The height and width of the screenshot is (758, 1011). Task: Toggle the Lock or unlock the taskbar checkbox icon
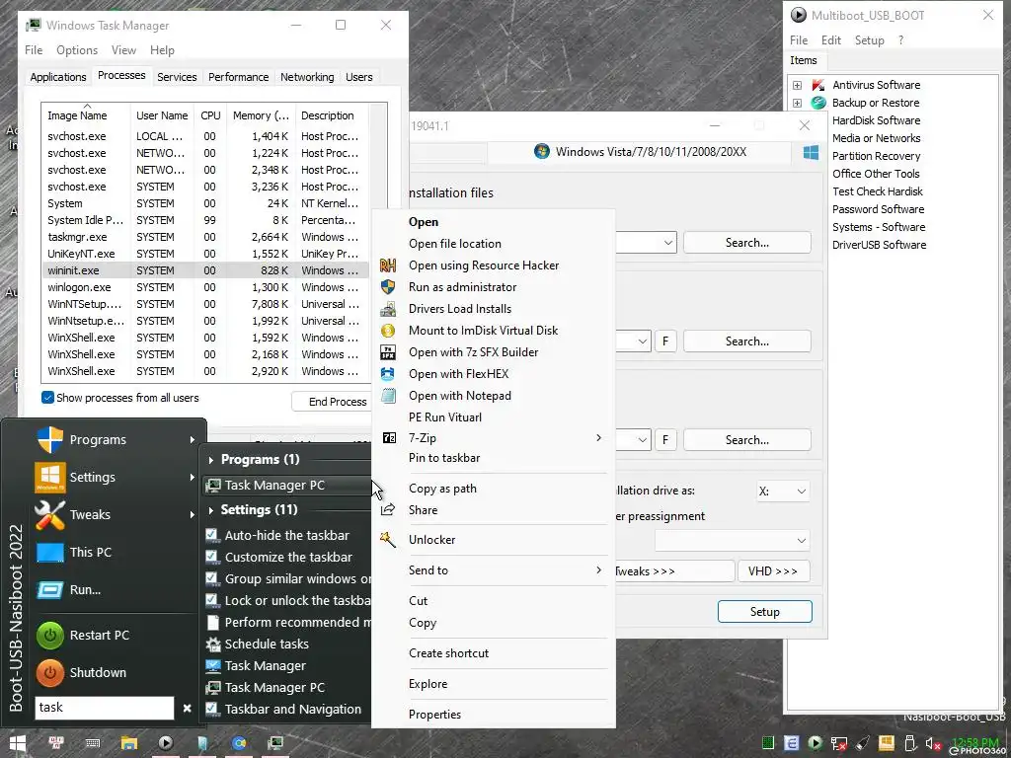pyautogui.click(x=212, y=600)
